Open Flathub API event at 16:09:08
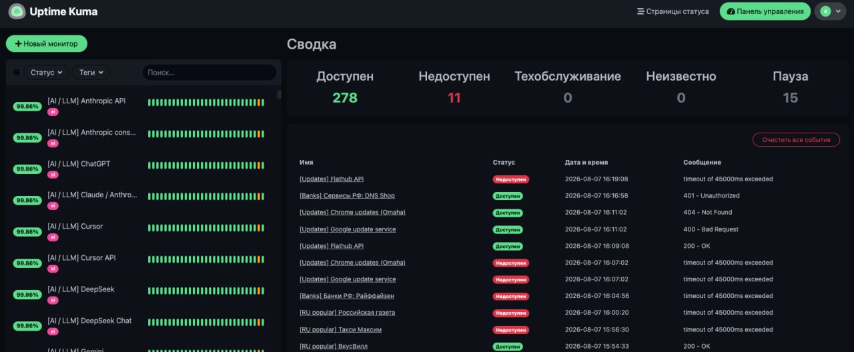Screen dimensions: 854x352 [332, 246]
